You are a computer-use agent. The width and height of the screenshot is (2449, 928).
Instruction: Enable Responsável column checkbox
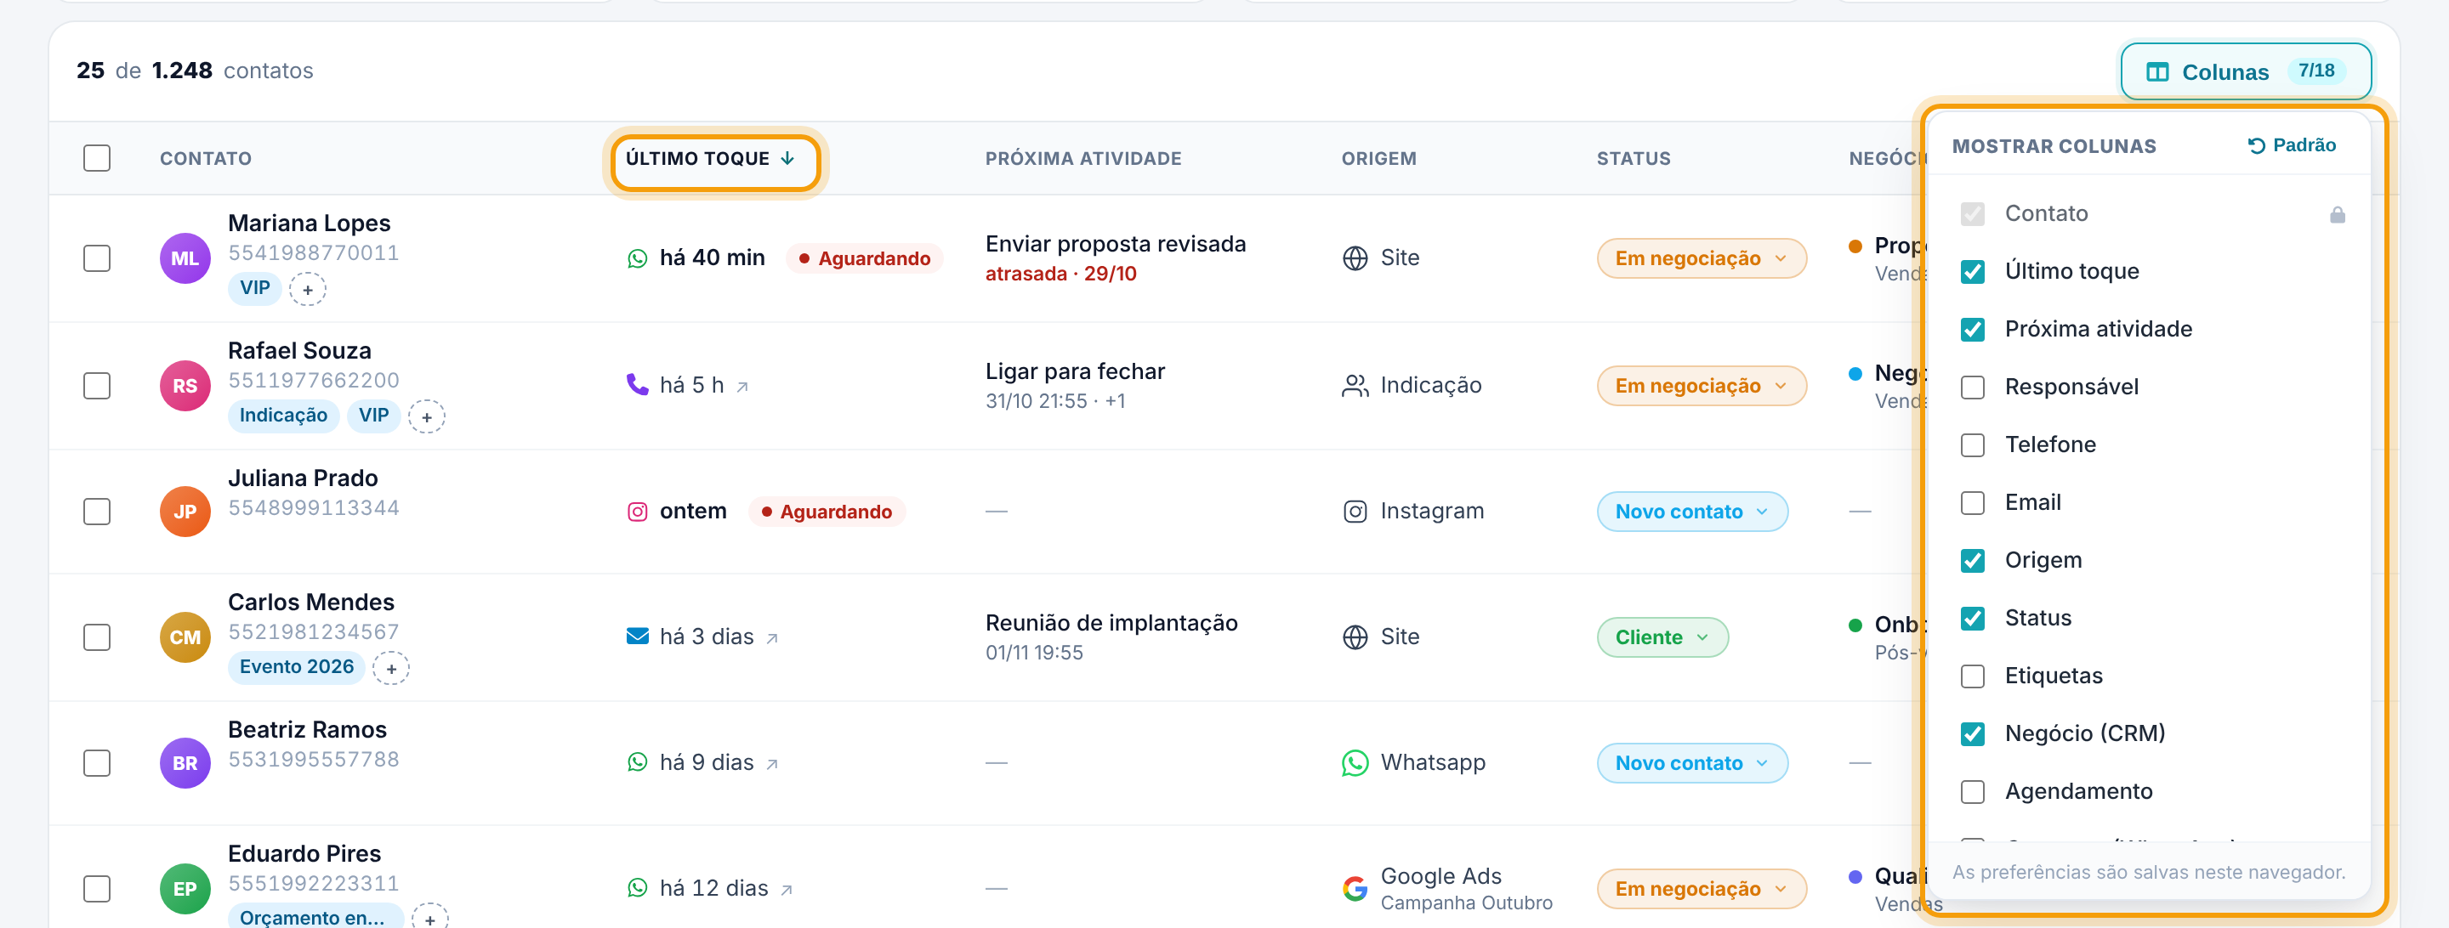[1972, 388]
